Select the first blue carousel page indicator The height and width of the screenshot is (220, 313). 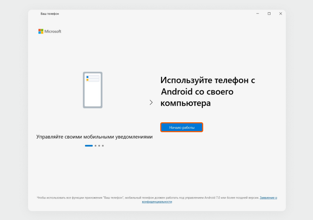89,146
